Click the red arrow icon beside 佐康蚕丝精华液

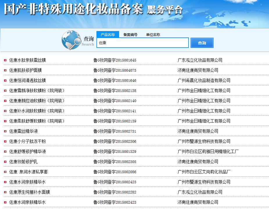point(5,131)
